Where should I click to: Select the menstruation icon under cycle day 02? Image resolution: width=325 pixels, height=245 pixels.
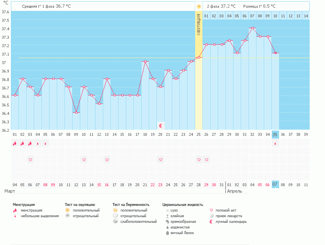22,143
